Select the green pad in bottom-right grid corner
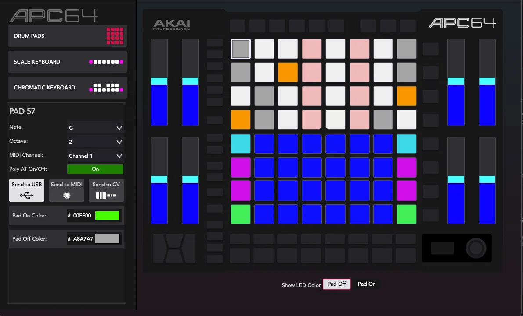Viewport: 523px width, 316px height. 407,214
